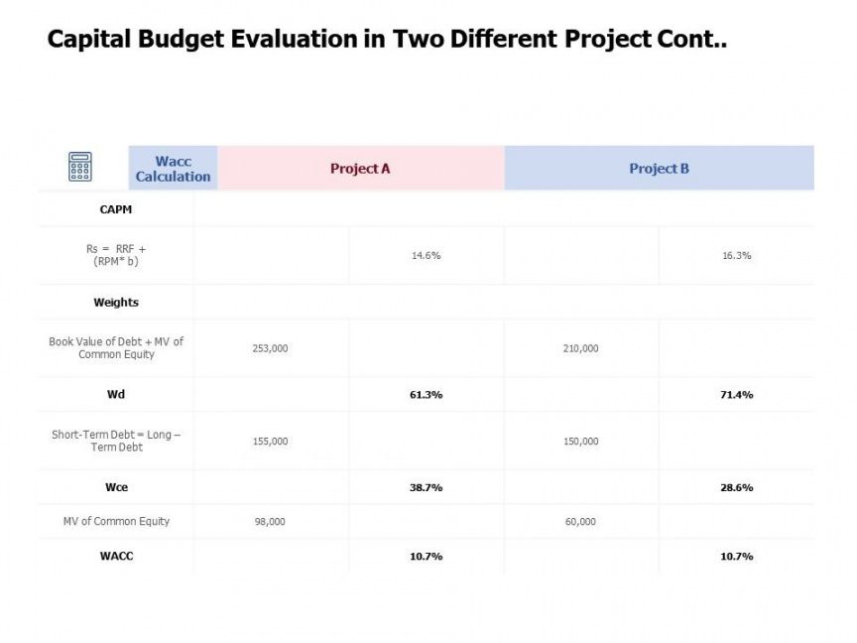Click the Book Value of Debt label
The width and height of the screenshot is (857, 643).
coord(116,348)
